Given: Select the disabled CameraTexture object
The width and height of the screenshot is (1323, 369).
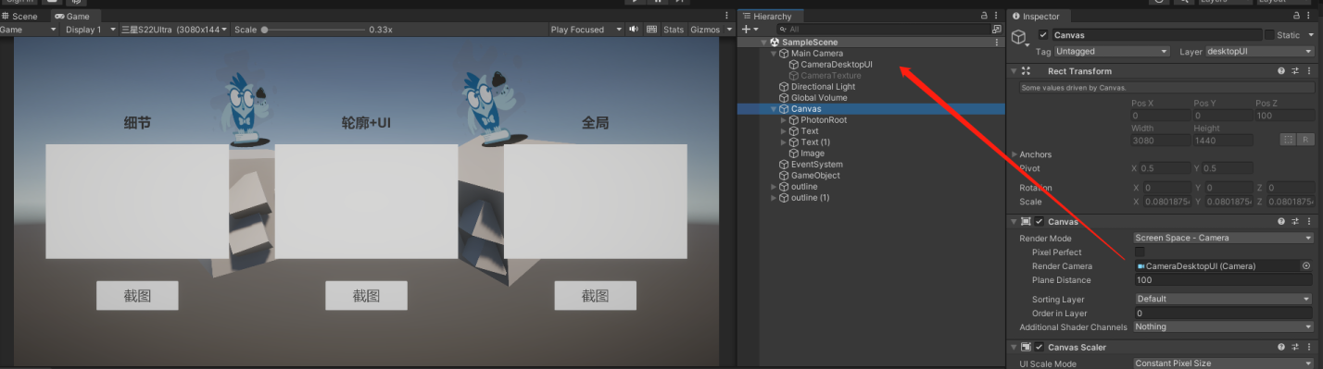Looking at the screenshot, I should tap(830, 76).
